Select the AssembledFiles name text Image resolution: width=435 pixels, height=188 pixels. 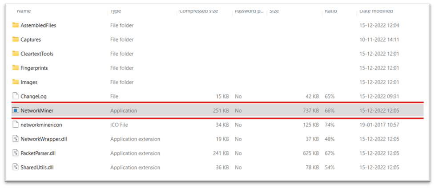38,25
